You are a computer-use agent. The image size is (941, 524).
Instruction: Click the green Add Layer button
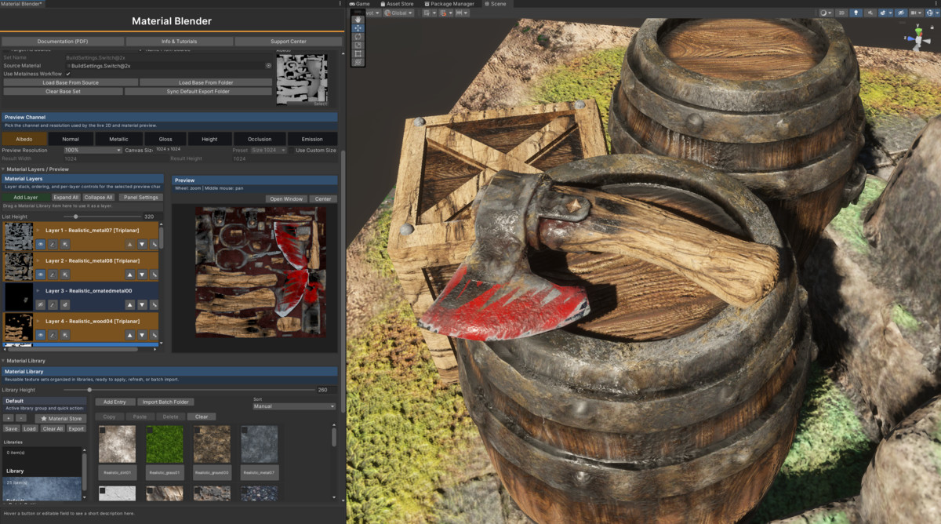[26, 197]
